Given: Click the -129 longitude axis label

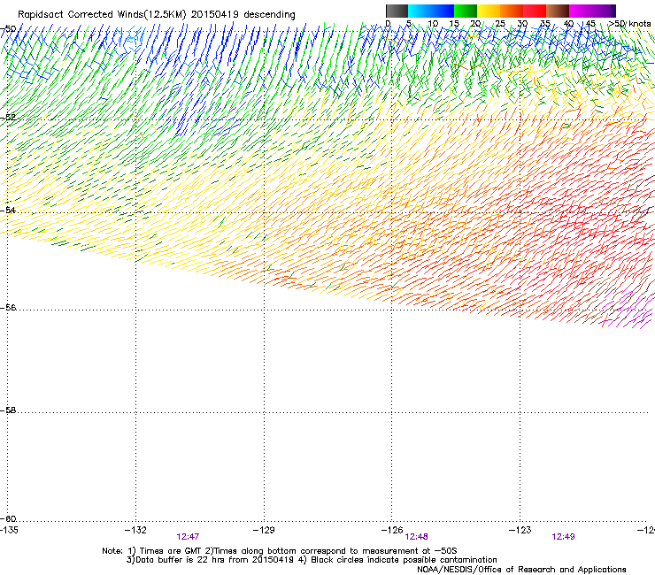Looking at the screenshot, I should pyautogui.click(x=264, y=530).
